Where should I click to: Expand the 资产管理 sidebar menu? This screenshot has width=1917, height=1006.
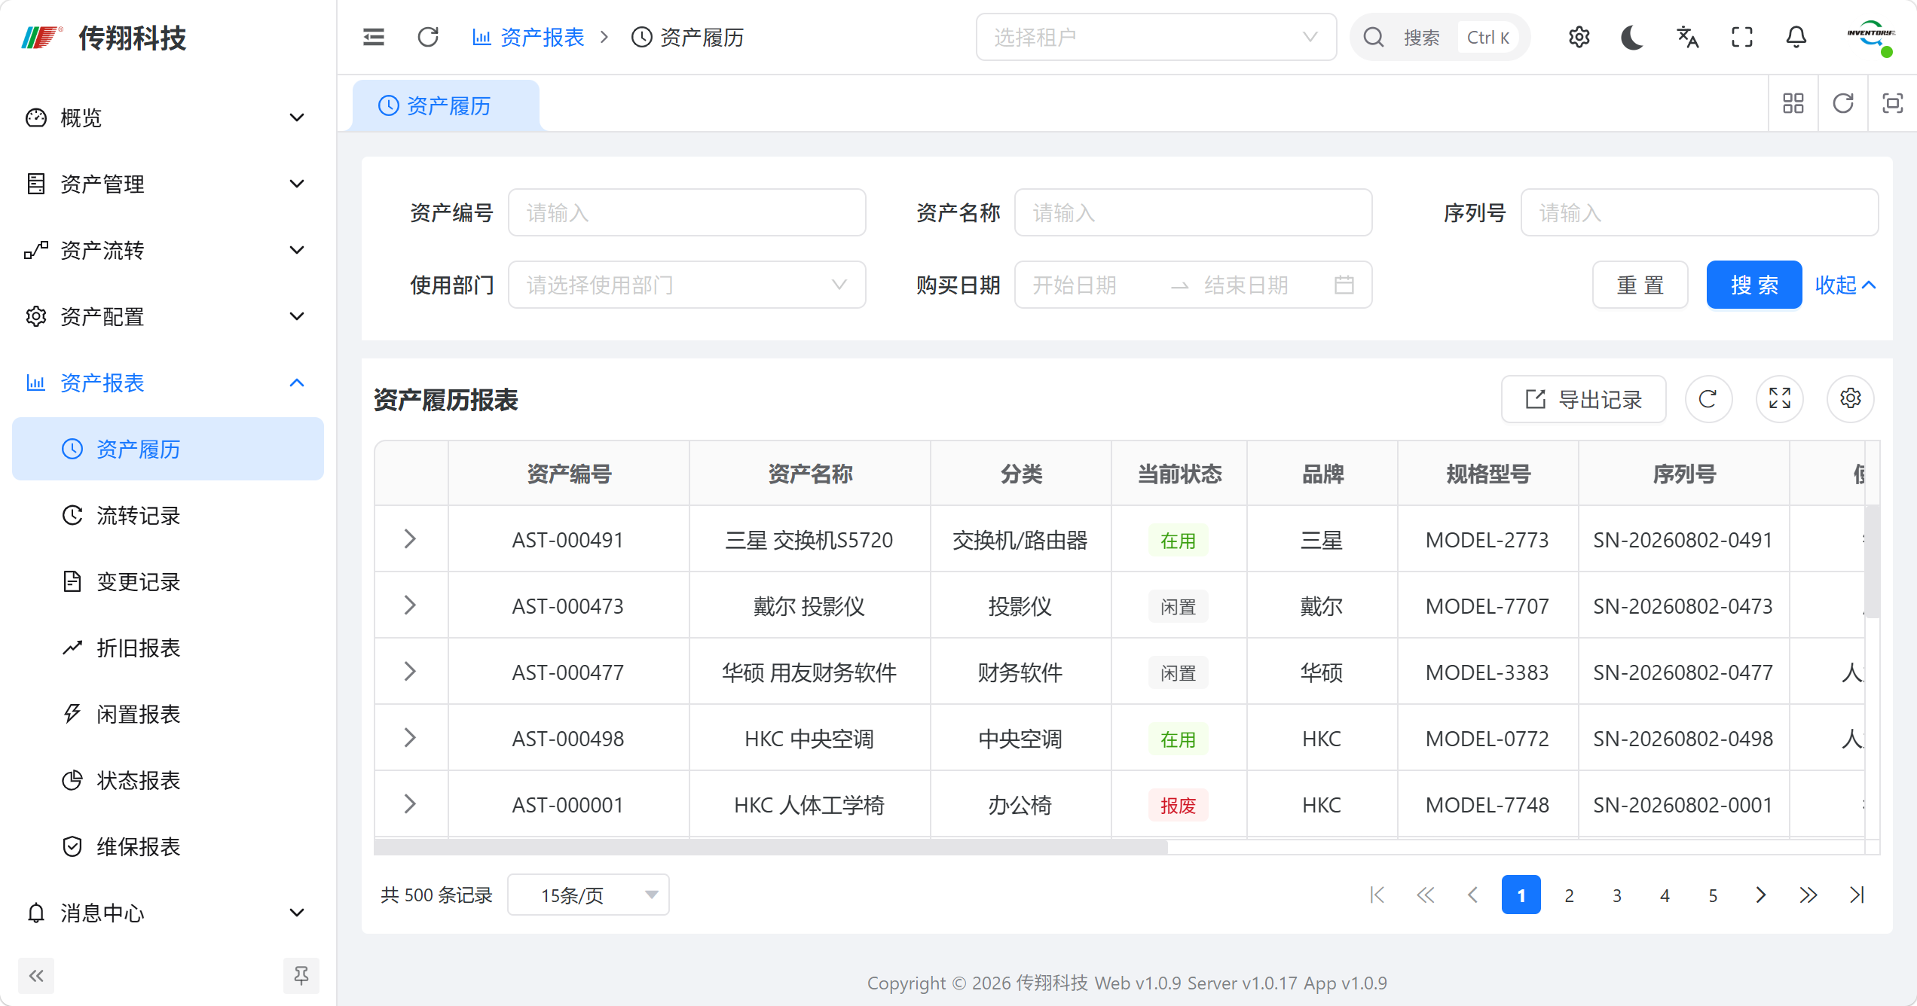[x=167, y=184]
